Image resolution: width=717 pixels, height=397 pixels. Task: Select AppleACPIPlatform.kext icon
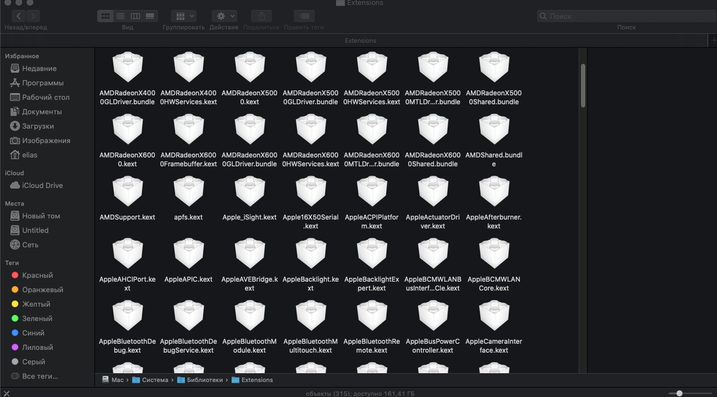click(372, 192)
